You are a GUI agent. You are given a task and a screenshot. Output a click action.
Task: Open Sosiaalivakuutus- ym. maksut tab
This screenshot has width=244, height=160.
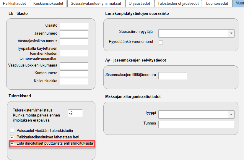click(x=96, y=4)
